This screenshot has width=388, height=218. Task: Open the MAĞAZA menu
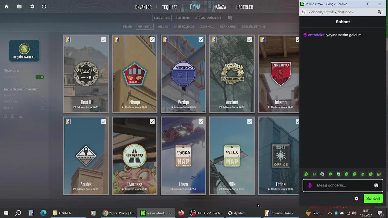coord(219,7)
